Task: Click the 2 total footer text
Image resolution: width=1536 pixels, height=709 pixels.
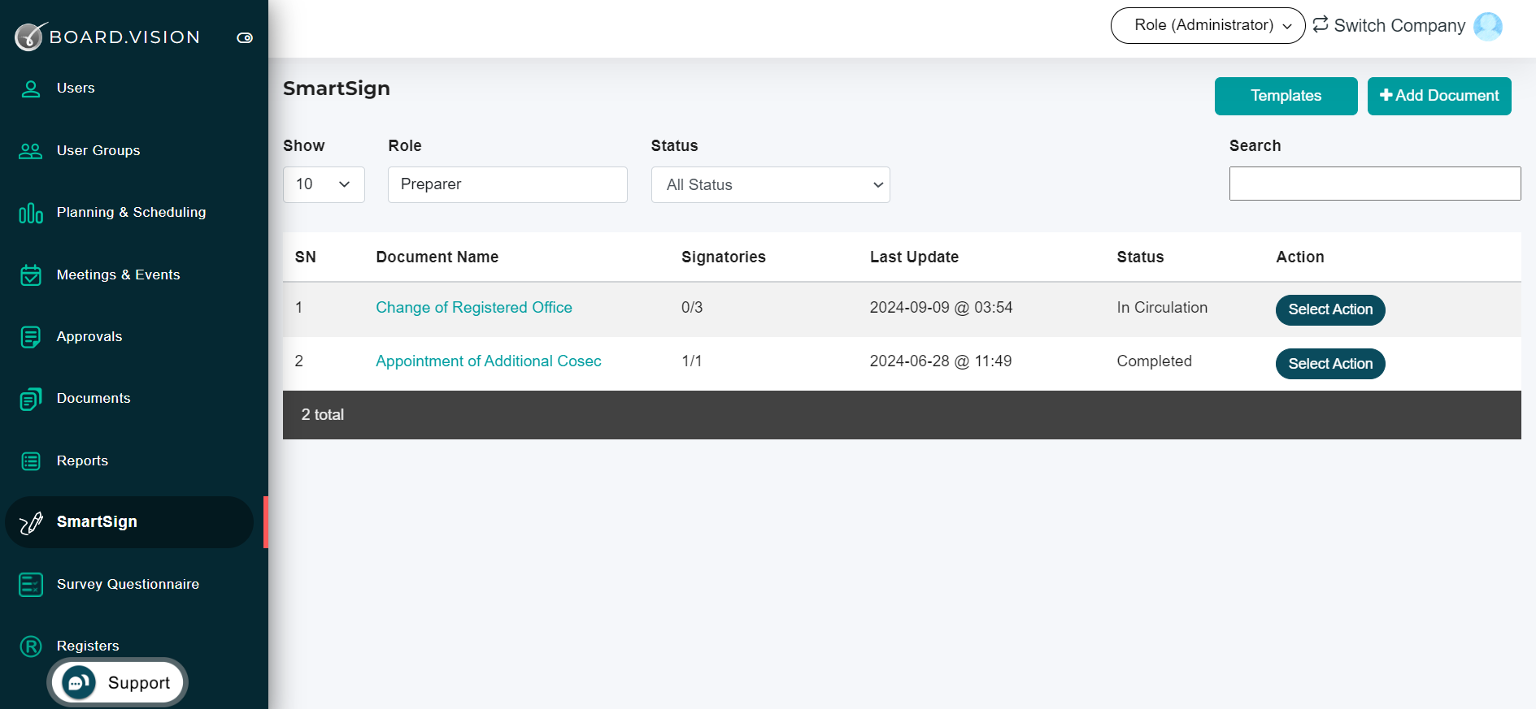Action: (323, 415)
